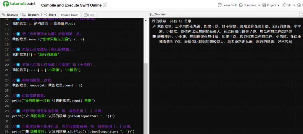Viewport: 303px width, 134px height.
Task: Click the Beautify monitor icon
Action: pyautogui.click(x=24, y=15)
